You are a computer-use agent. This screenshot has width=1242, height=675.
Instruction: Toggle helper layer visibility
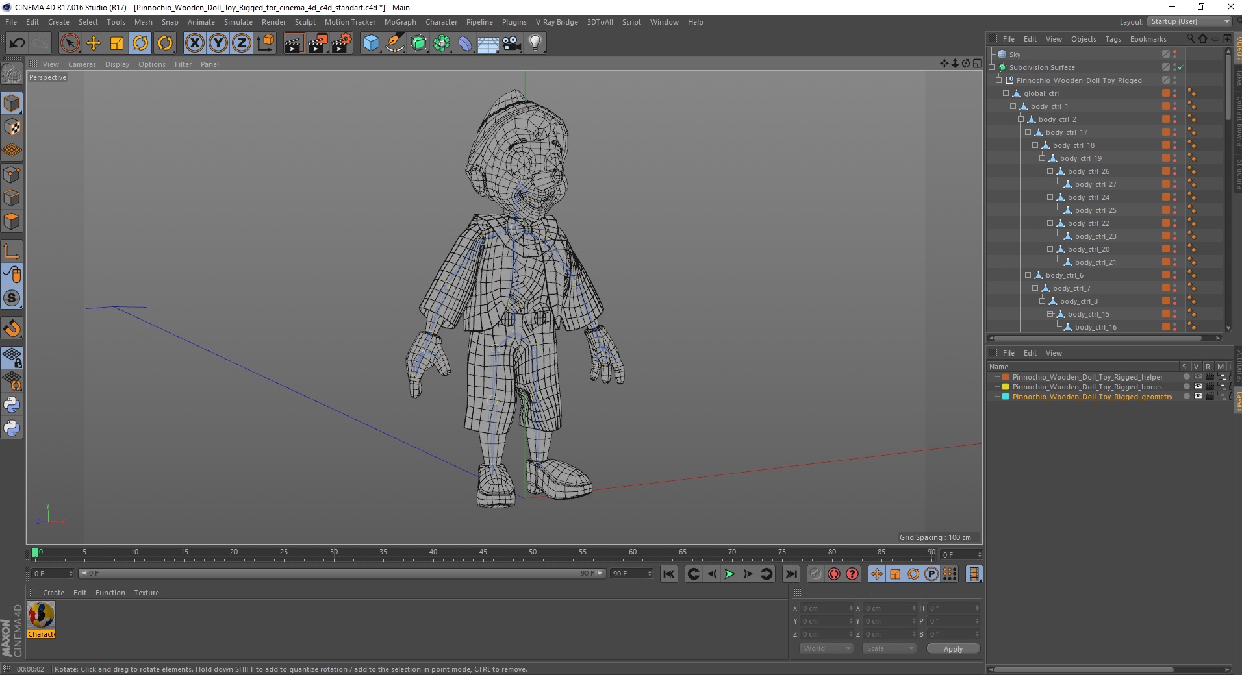(x=1198, y=377)
